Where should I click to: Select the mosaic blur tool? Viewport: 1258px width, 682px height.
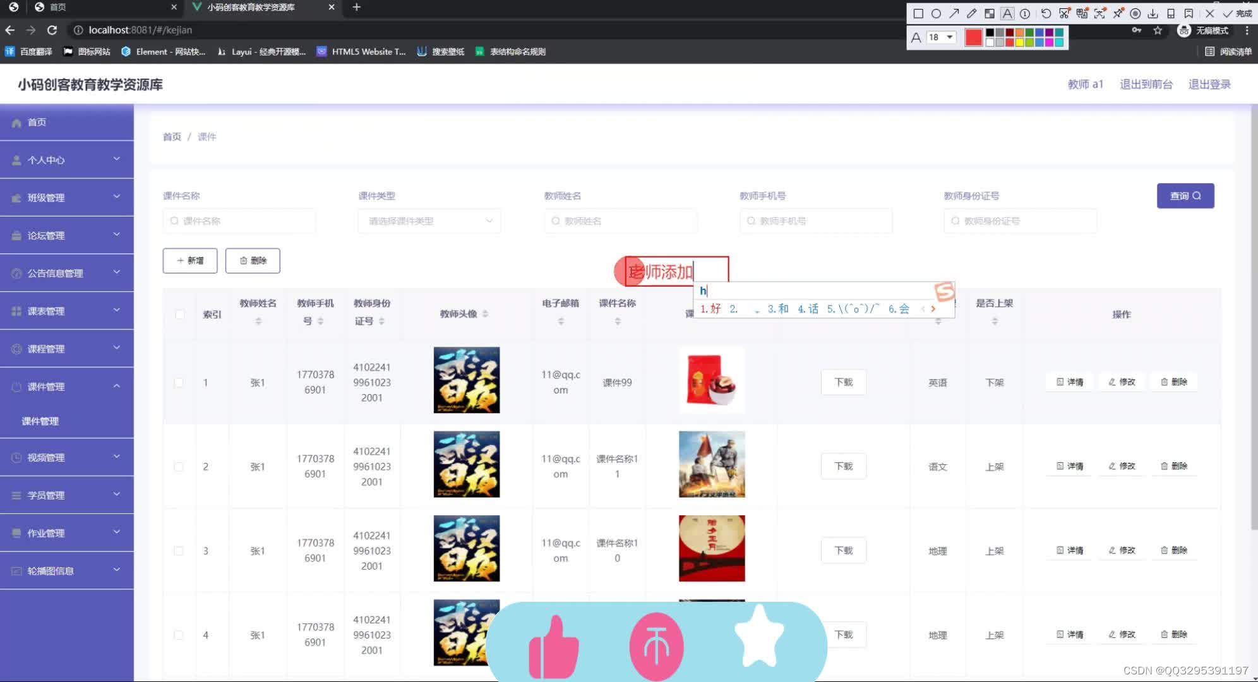990,13
